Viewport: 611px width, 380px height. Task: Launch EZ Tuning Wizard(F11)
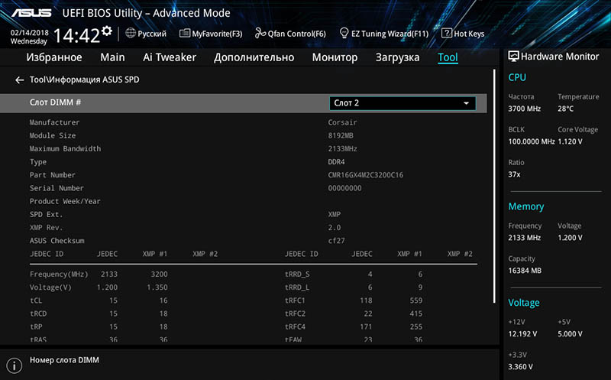384,34
